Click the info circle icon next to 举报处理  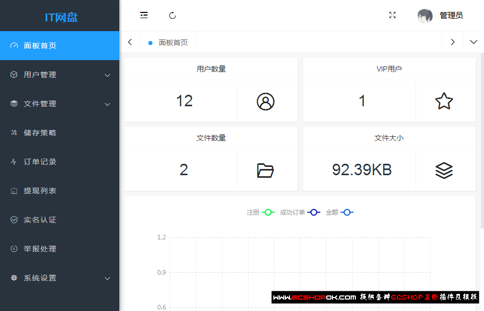point(14,249)
